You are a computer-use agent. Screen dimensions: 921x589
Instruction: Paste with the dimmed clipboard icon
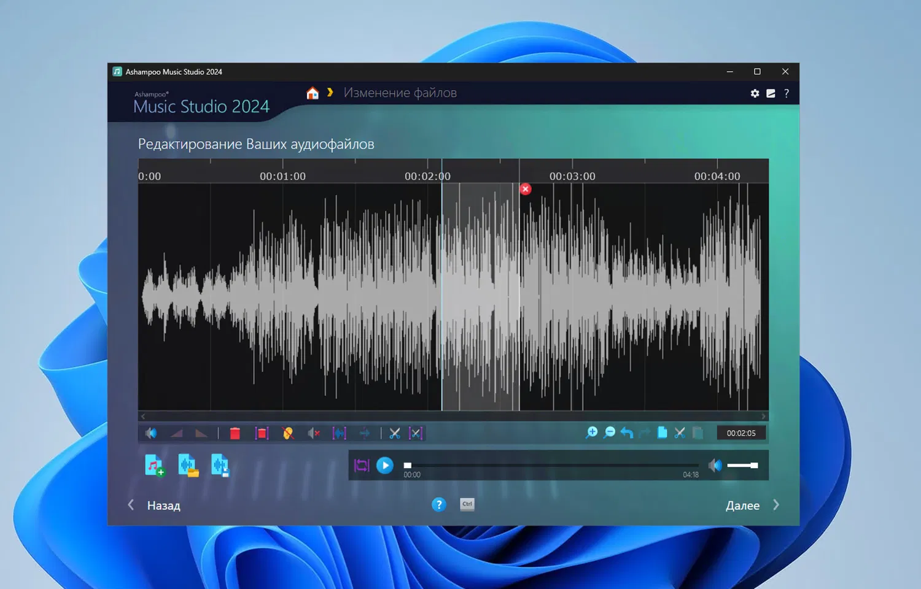(698, 433)
